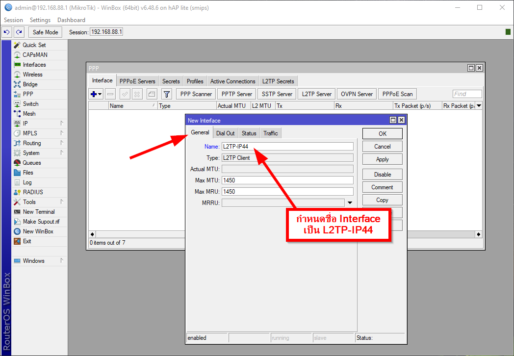
Task: Expand the IP submenu
Action: click(62, 123)
